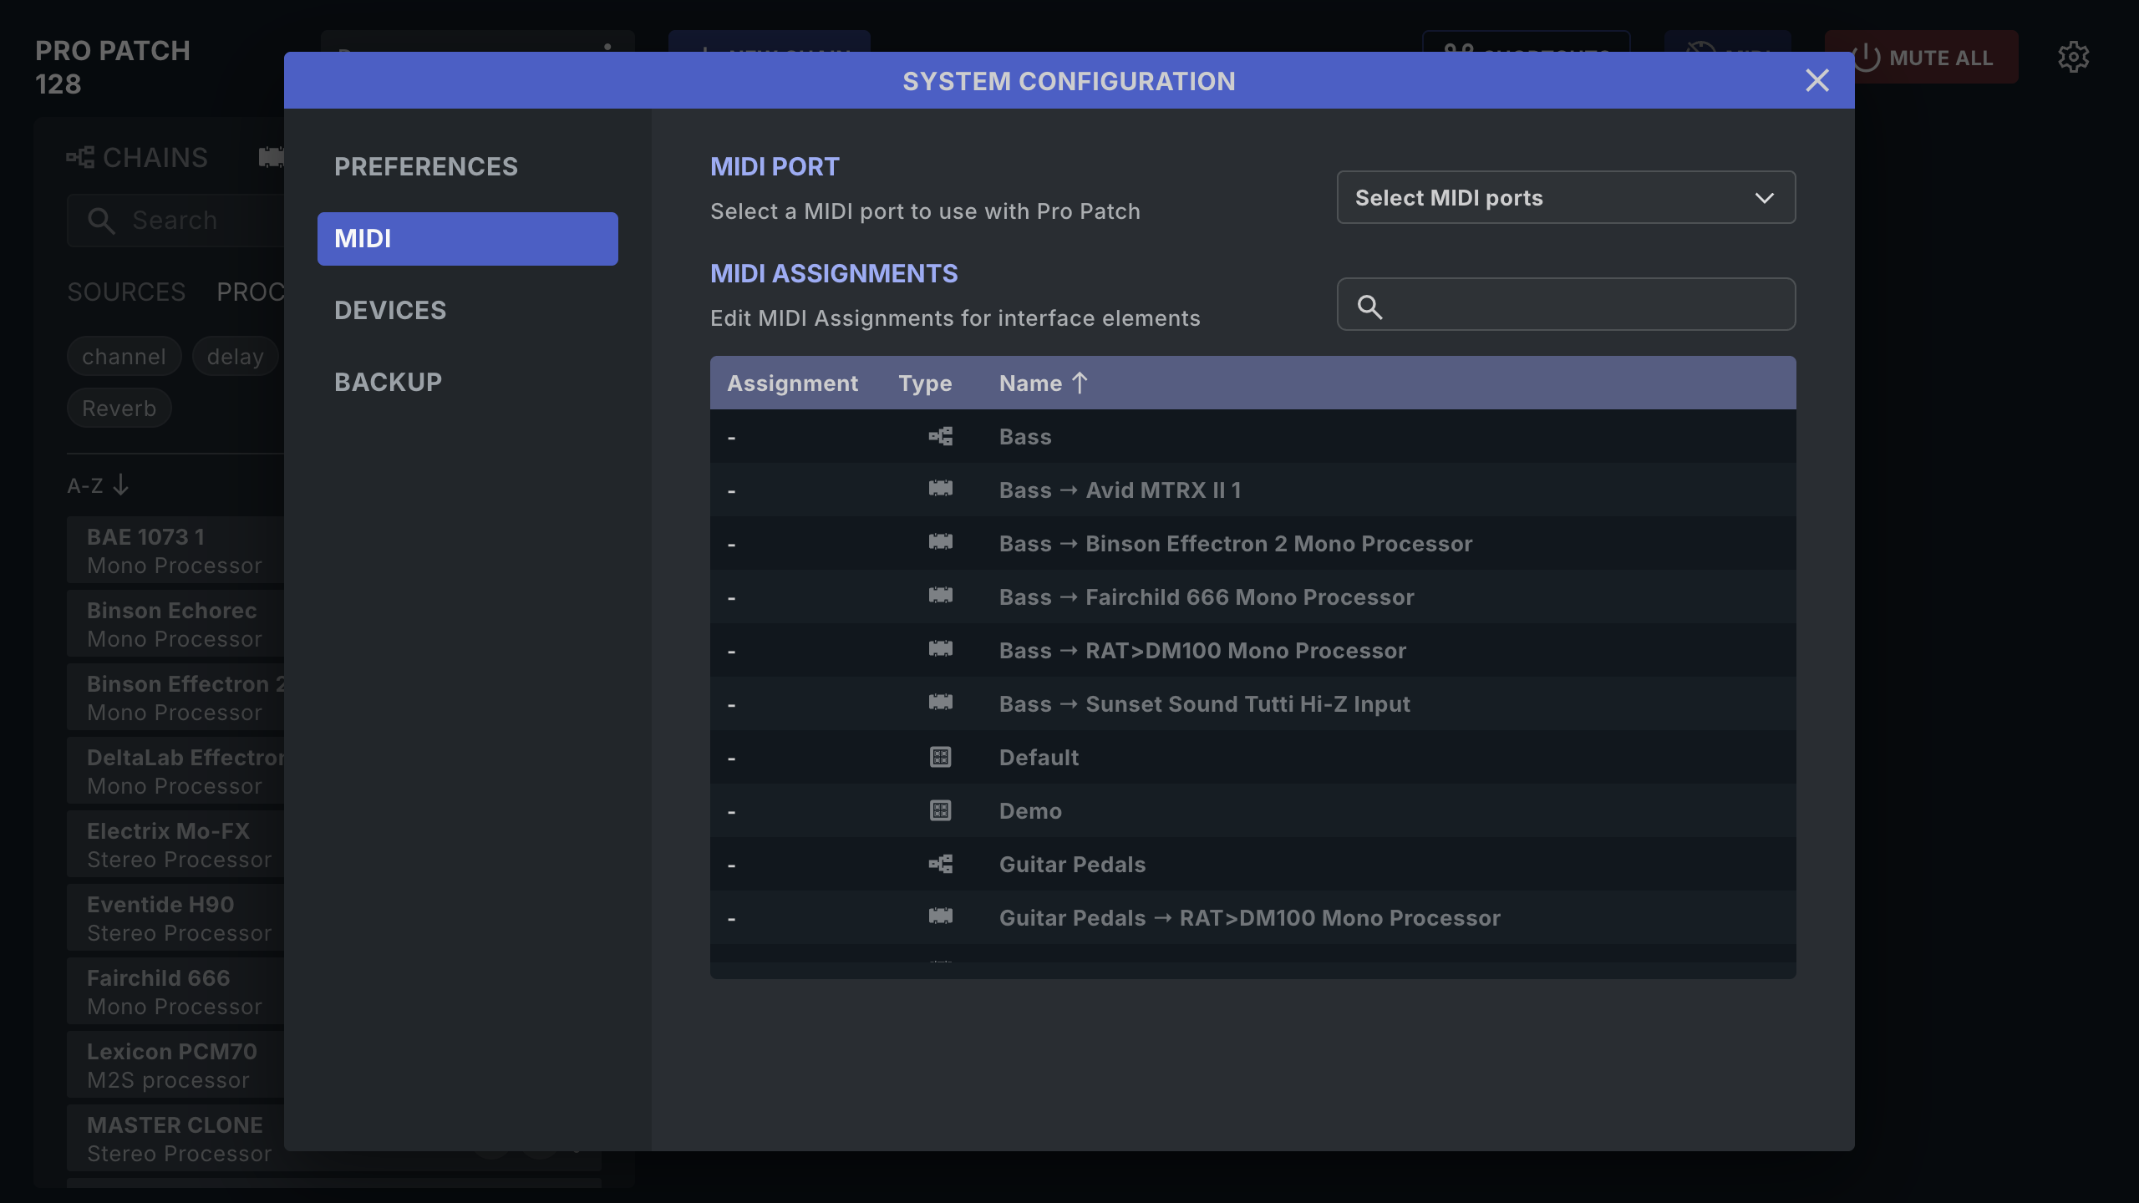Select the Bass assignment row name
Viewport: 2139px width, 1203px height.
click(x=1025, y=437)
